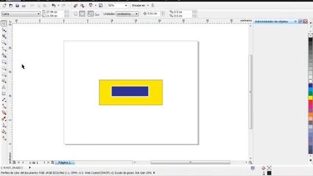This screenshot has width=313, height=176.
Task: Select the Outline pen tool
Action: pos(4,126)
